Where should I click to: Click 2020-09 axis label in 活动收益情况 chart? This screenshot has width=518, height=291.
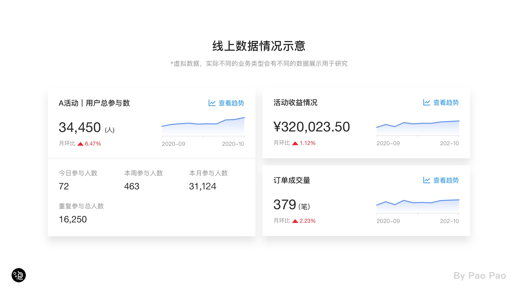click(x=388, y=143)
